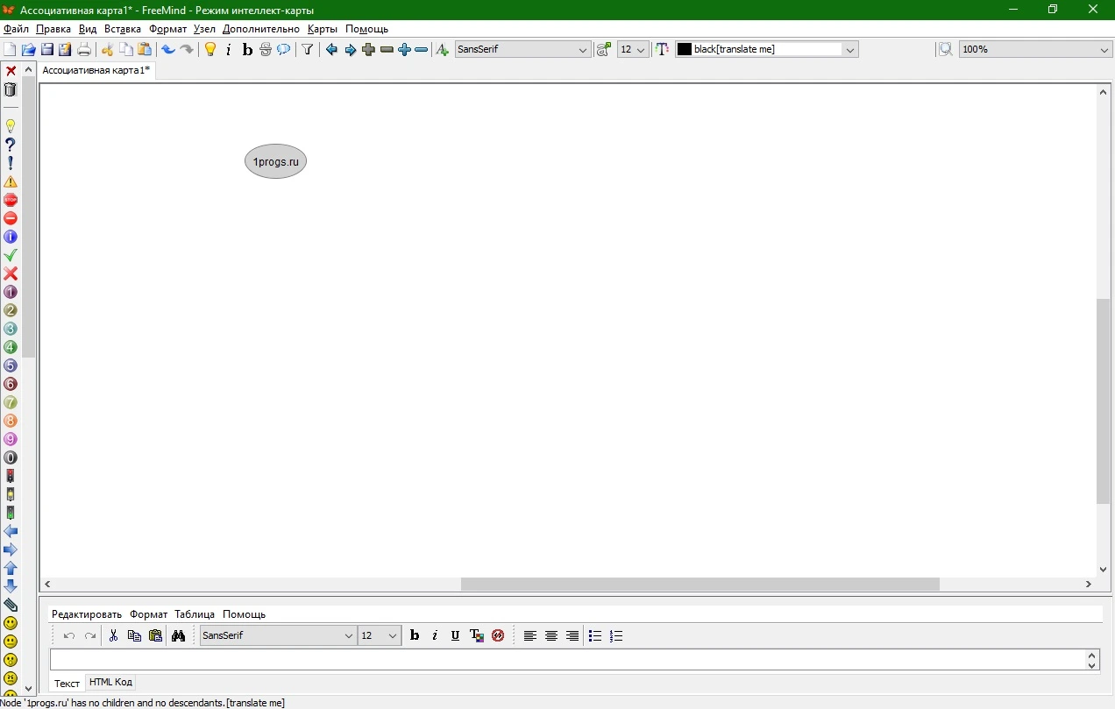The height and width of the screenshot is (709, 1115).
Task: Open the black node color dropdown
Action: [x=767, y=50]
